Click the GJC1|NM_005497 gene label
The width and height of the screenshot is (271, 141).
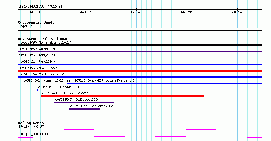click(31, 126)
